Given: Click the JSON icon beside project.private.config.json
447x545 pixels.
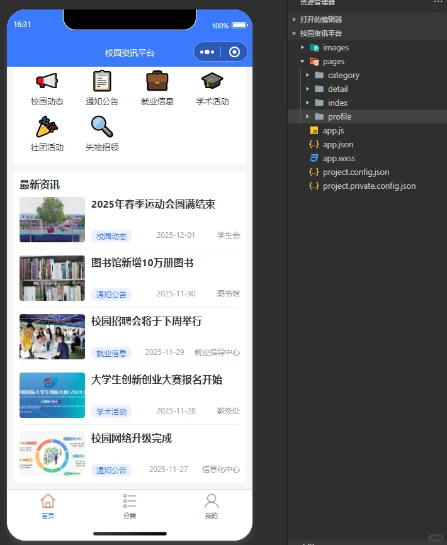Looking at the screenshot, I should click(314, 186).
